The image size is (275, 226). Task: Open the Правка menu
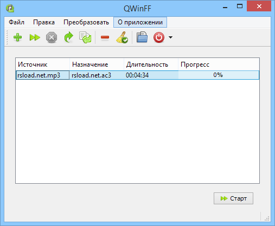[x=44, y=22]
